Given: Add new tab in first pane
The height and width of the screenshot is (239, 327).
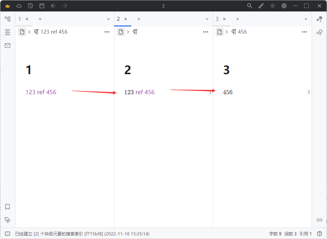Looking at the screenshot, I should point(40,19).
